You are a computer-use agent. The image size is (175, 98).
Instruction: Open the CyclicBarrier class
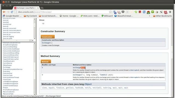[7, 63]
